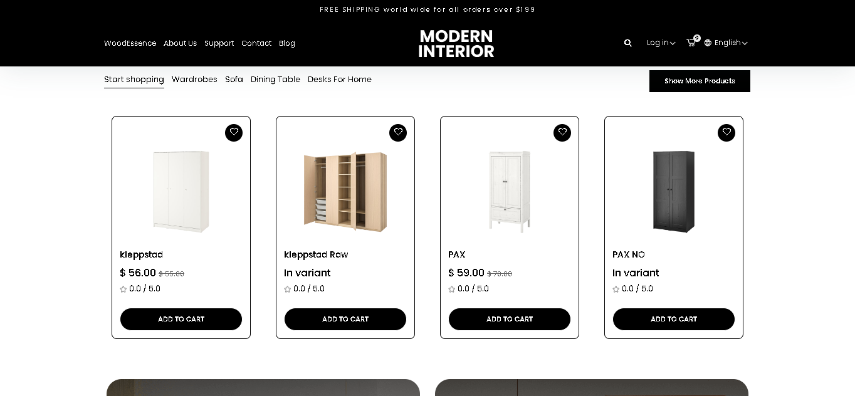
Task: Click the Modern Interior logo
Action: [456, 43]
